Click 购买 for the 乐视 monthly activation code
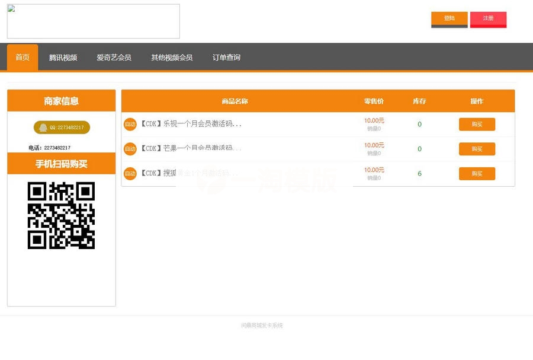This screenshot has width=533, height=360. tap(477, 124)
